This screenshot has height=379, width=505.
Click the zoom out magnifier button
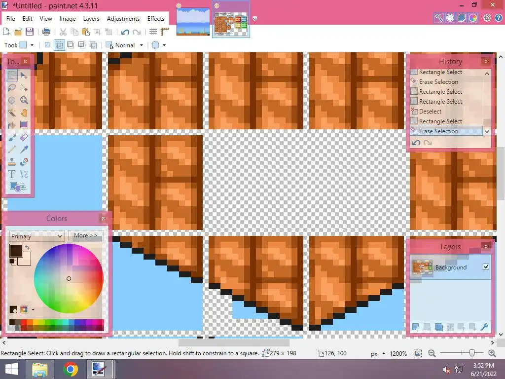[432, 353]
